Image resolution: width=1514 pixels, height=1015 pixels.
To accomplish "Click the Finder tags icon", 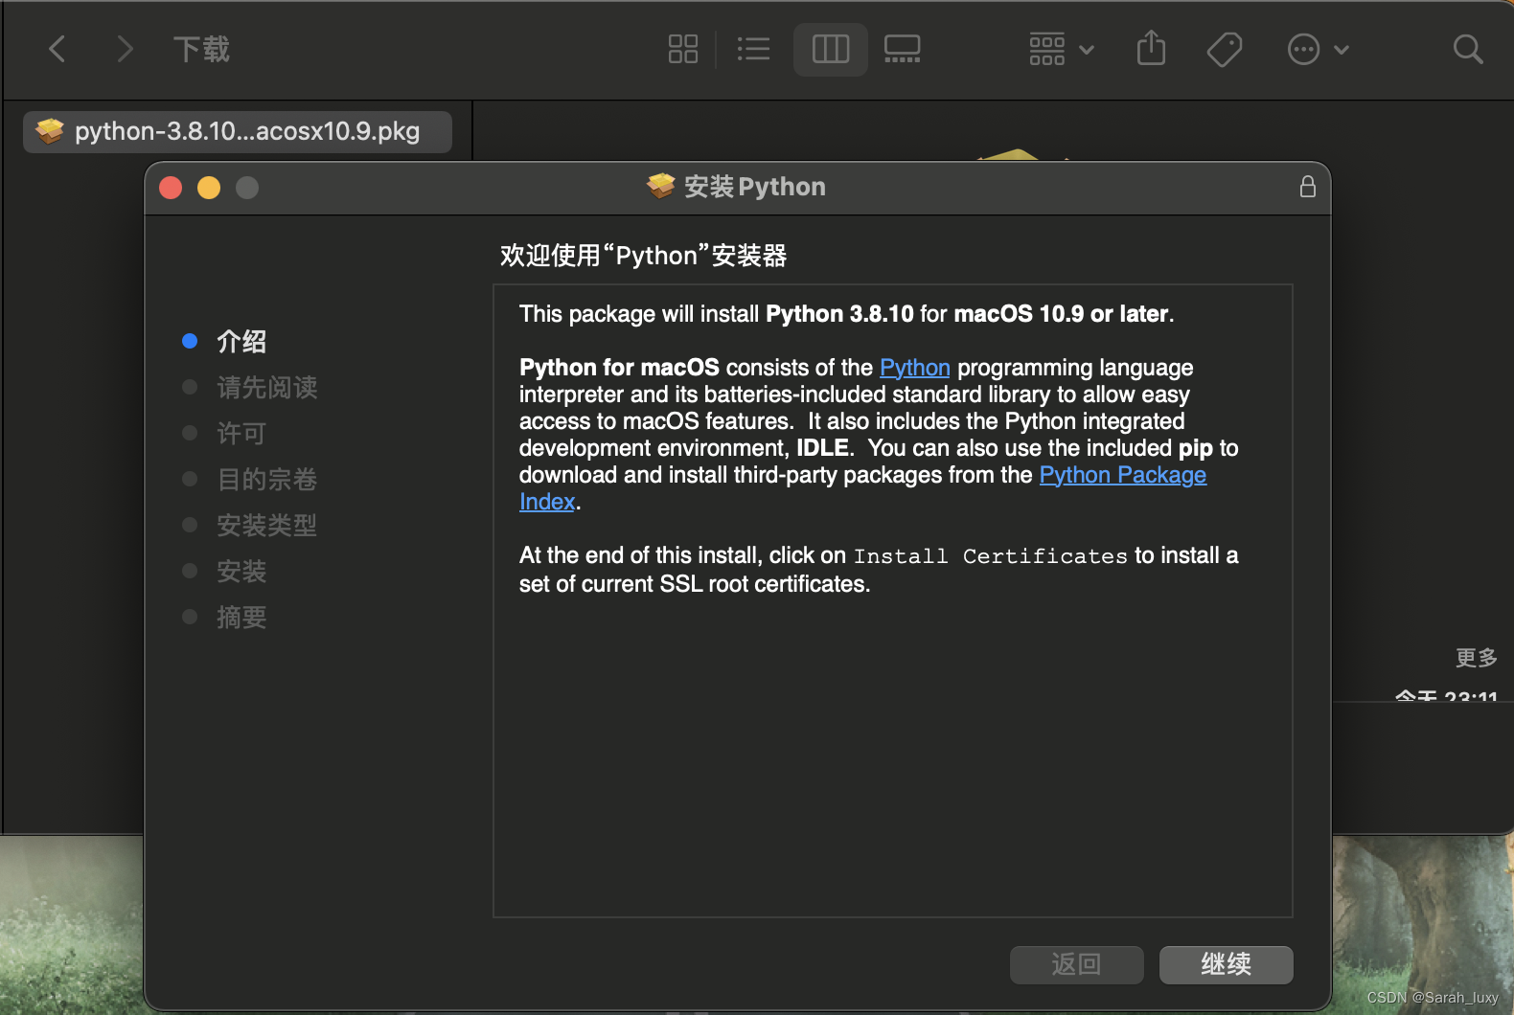I will tap(1225, 49).
